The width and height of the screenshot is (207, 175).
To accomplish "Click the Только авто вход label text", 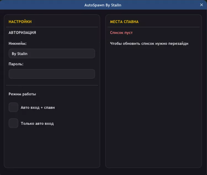I will (x=37, y=124).
